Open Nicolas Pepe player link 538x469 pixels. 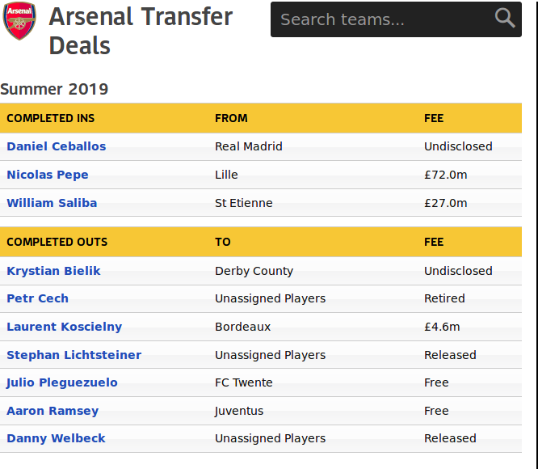pyautogui.click(x=48, y=175)
